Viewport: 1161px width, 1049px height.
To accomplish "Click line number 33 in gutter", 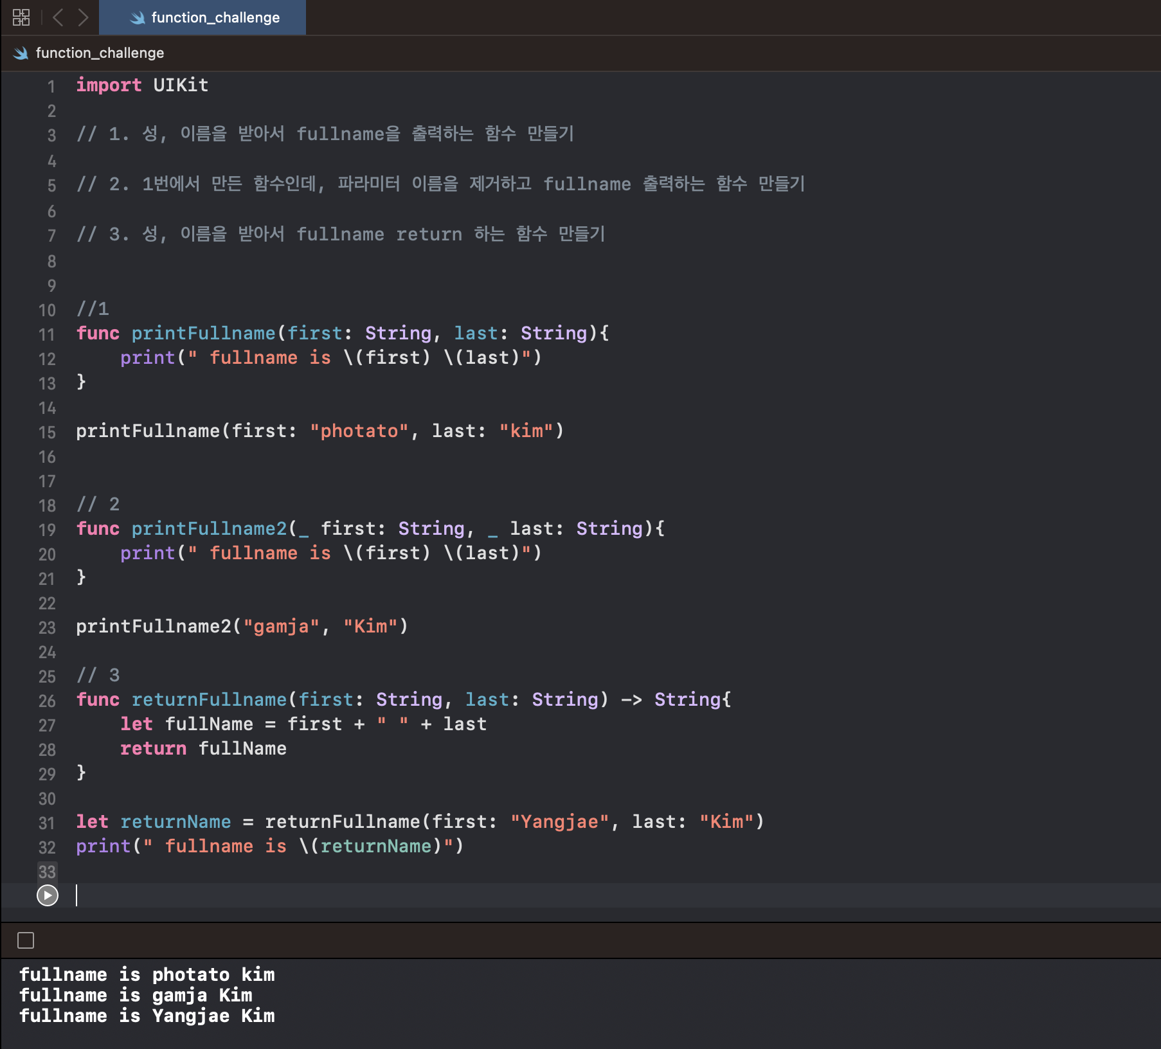I will [47, 872].
